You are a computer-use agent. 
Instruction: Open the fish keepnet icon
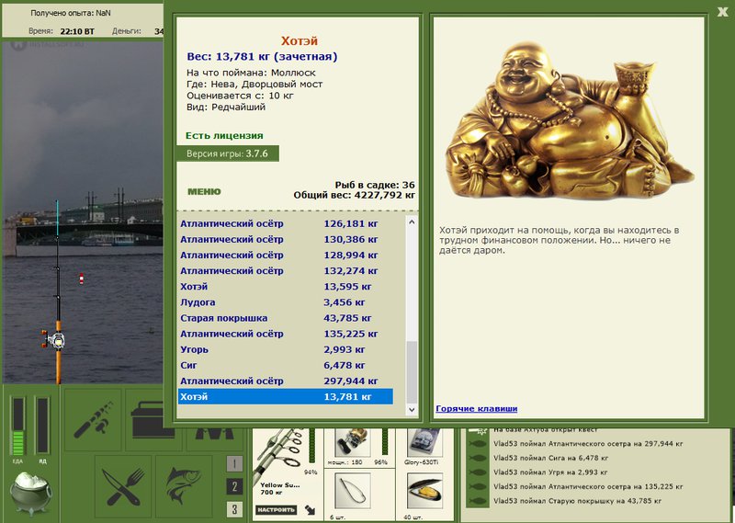click(x=184, y=486)
